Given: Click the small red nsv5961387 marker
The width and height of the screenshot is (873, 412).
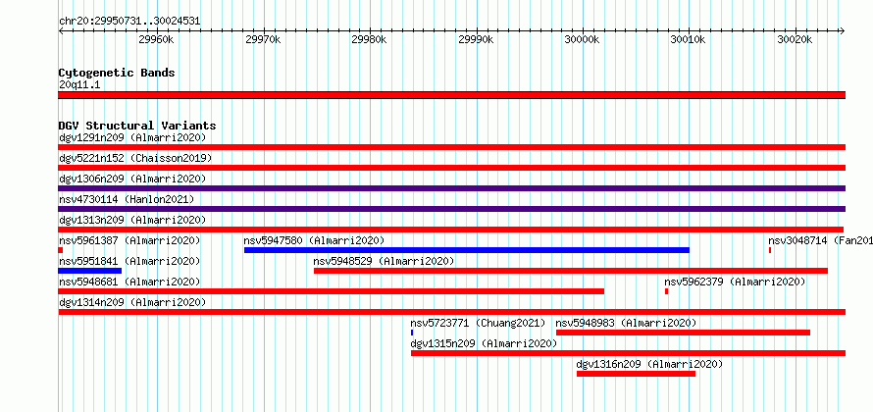Looking at the screenshot, I should tap(60, 250).
